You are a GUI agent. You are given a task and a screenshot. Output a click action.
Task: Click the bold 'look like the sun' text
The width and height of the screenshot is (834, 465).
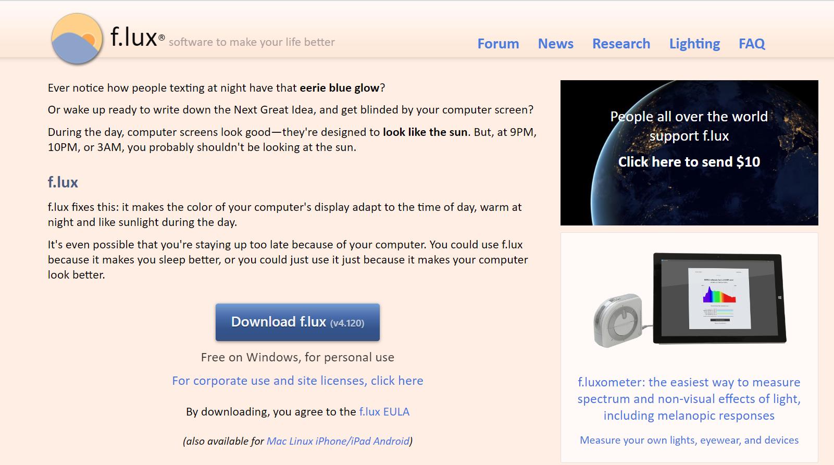pyautogui.click(x=425, y=132)
